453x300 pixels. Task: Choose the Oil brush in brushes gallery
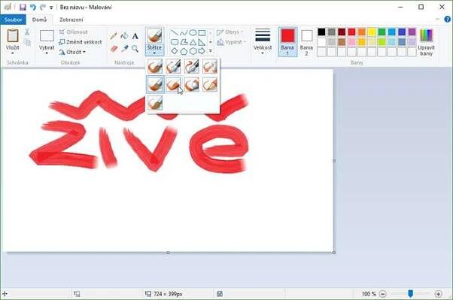155,84
